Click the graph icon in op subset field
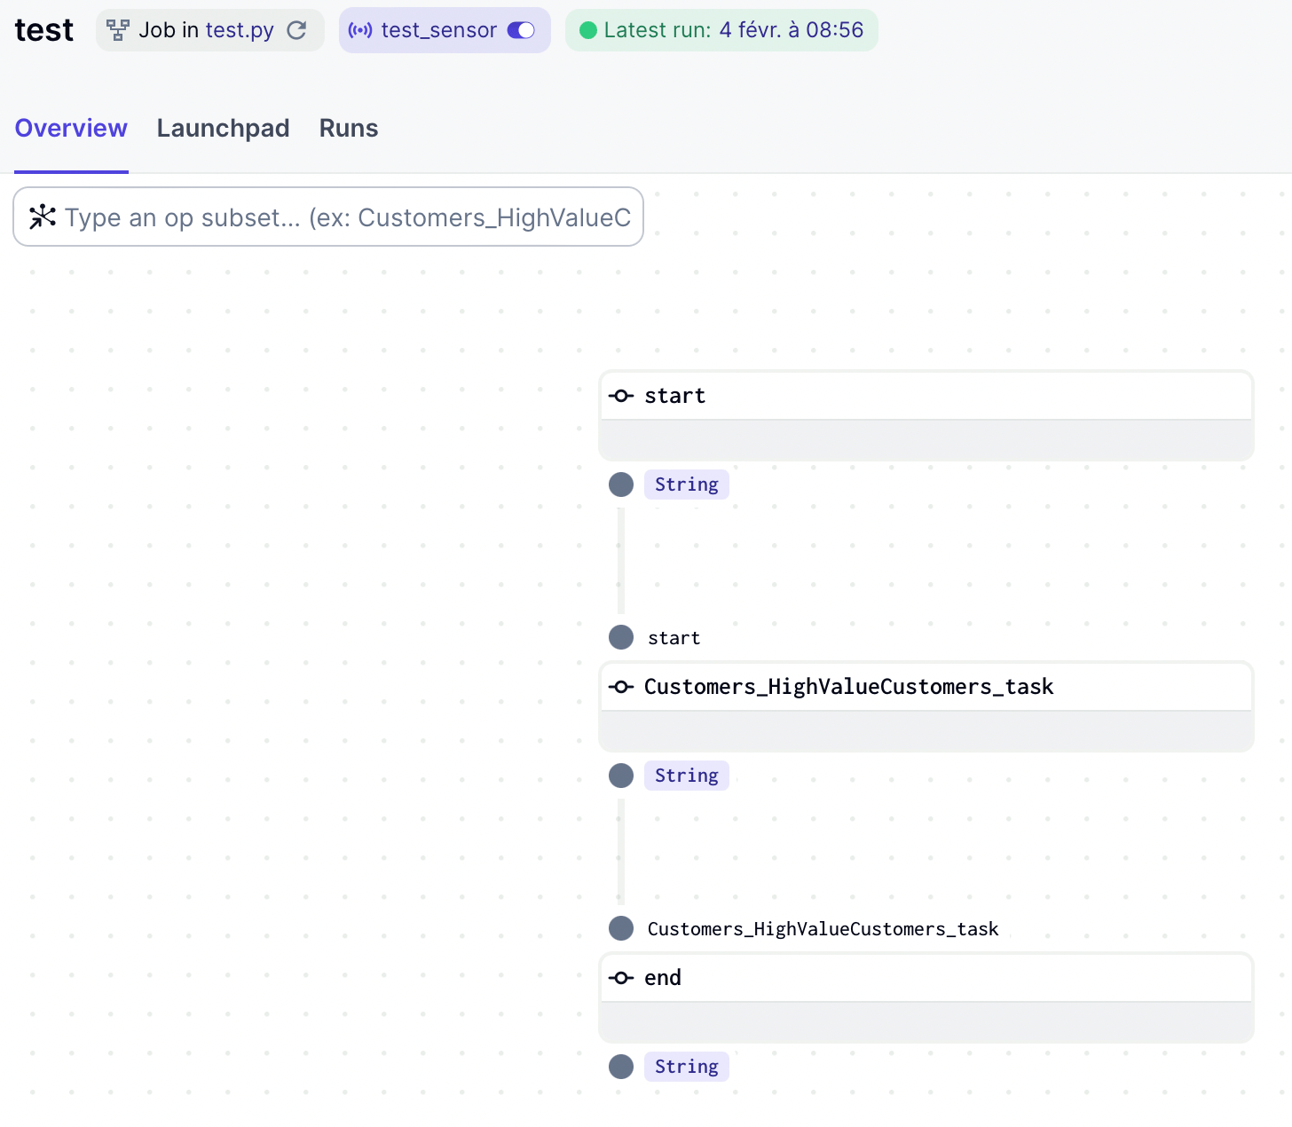Screen dimensions: 1292x1127 coord(42,217)
